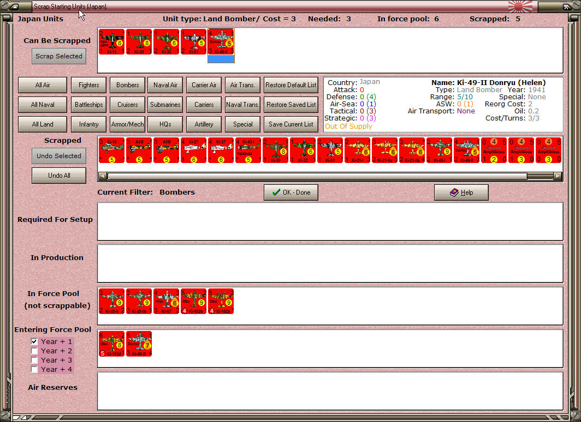Click Save Current List
Viewport: 581px width, 422px height.
[x=291, y=124]
